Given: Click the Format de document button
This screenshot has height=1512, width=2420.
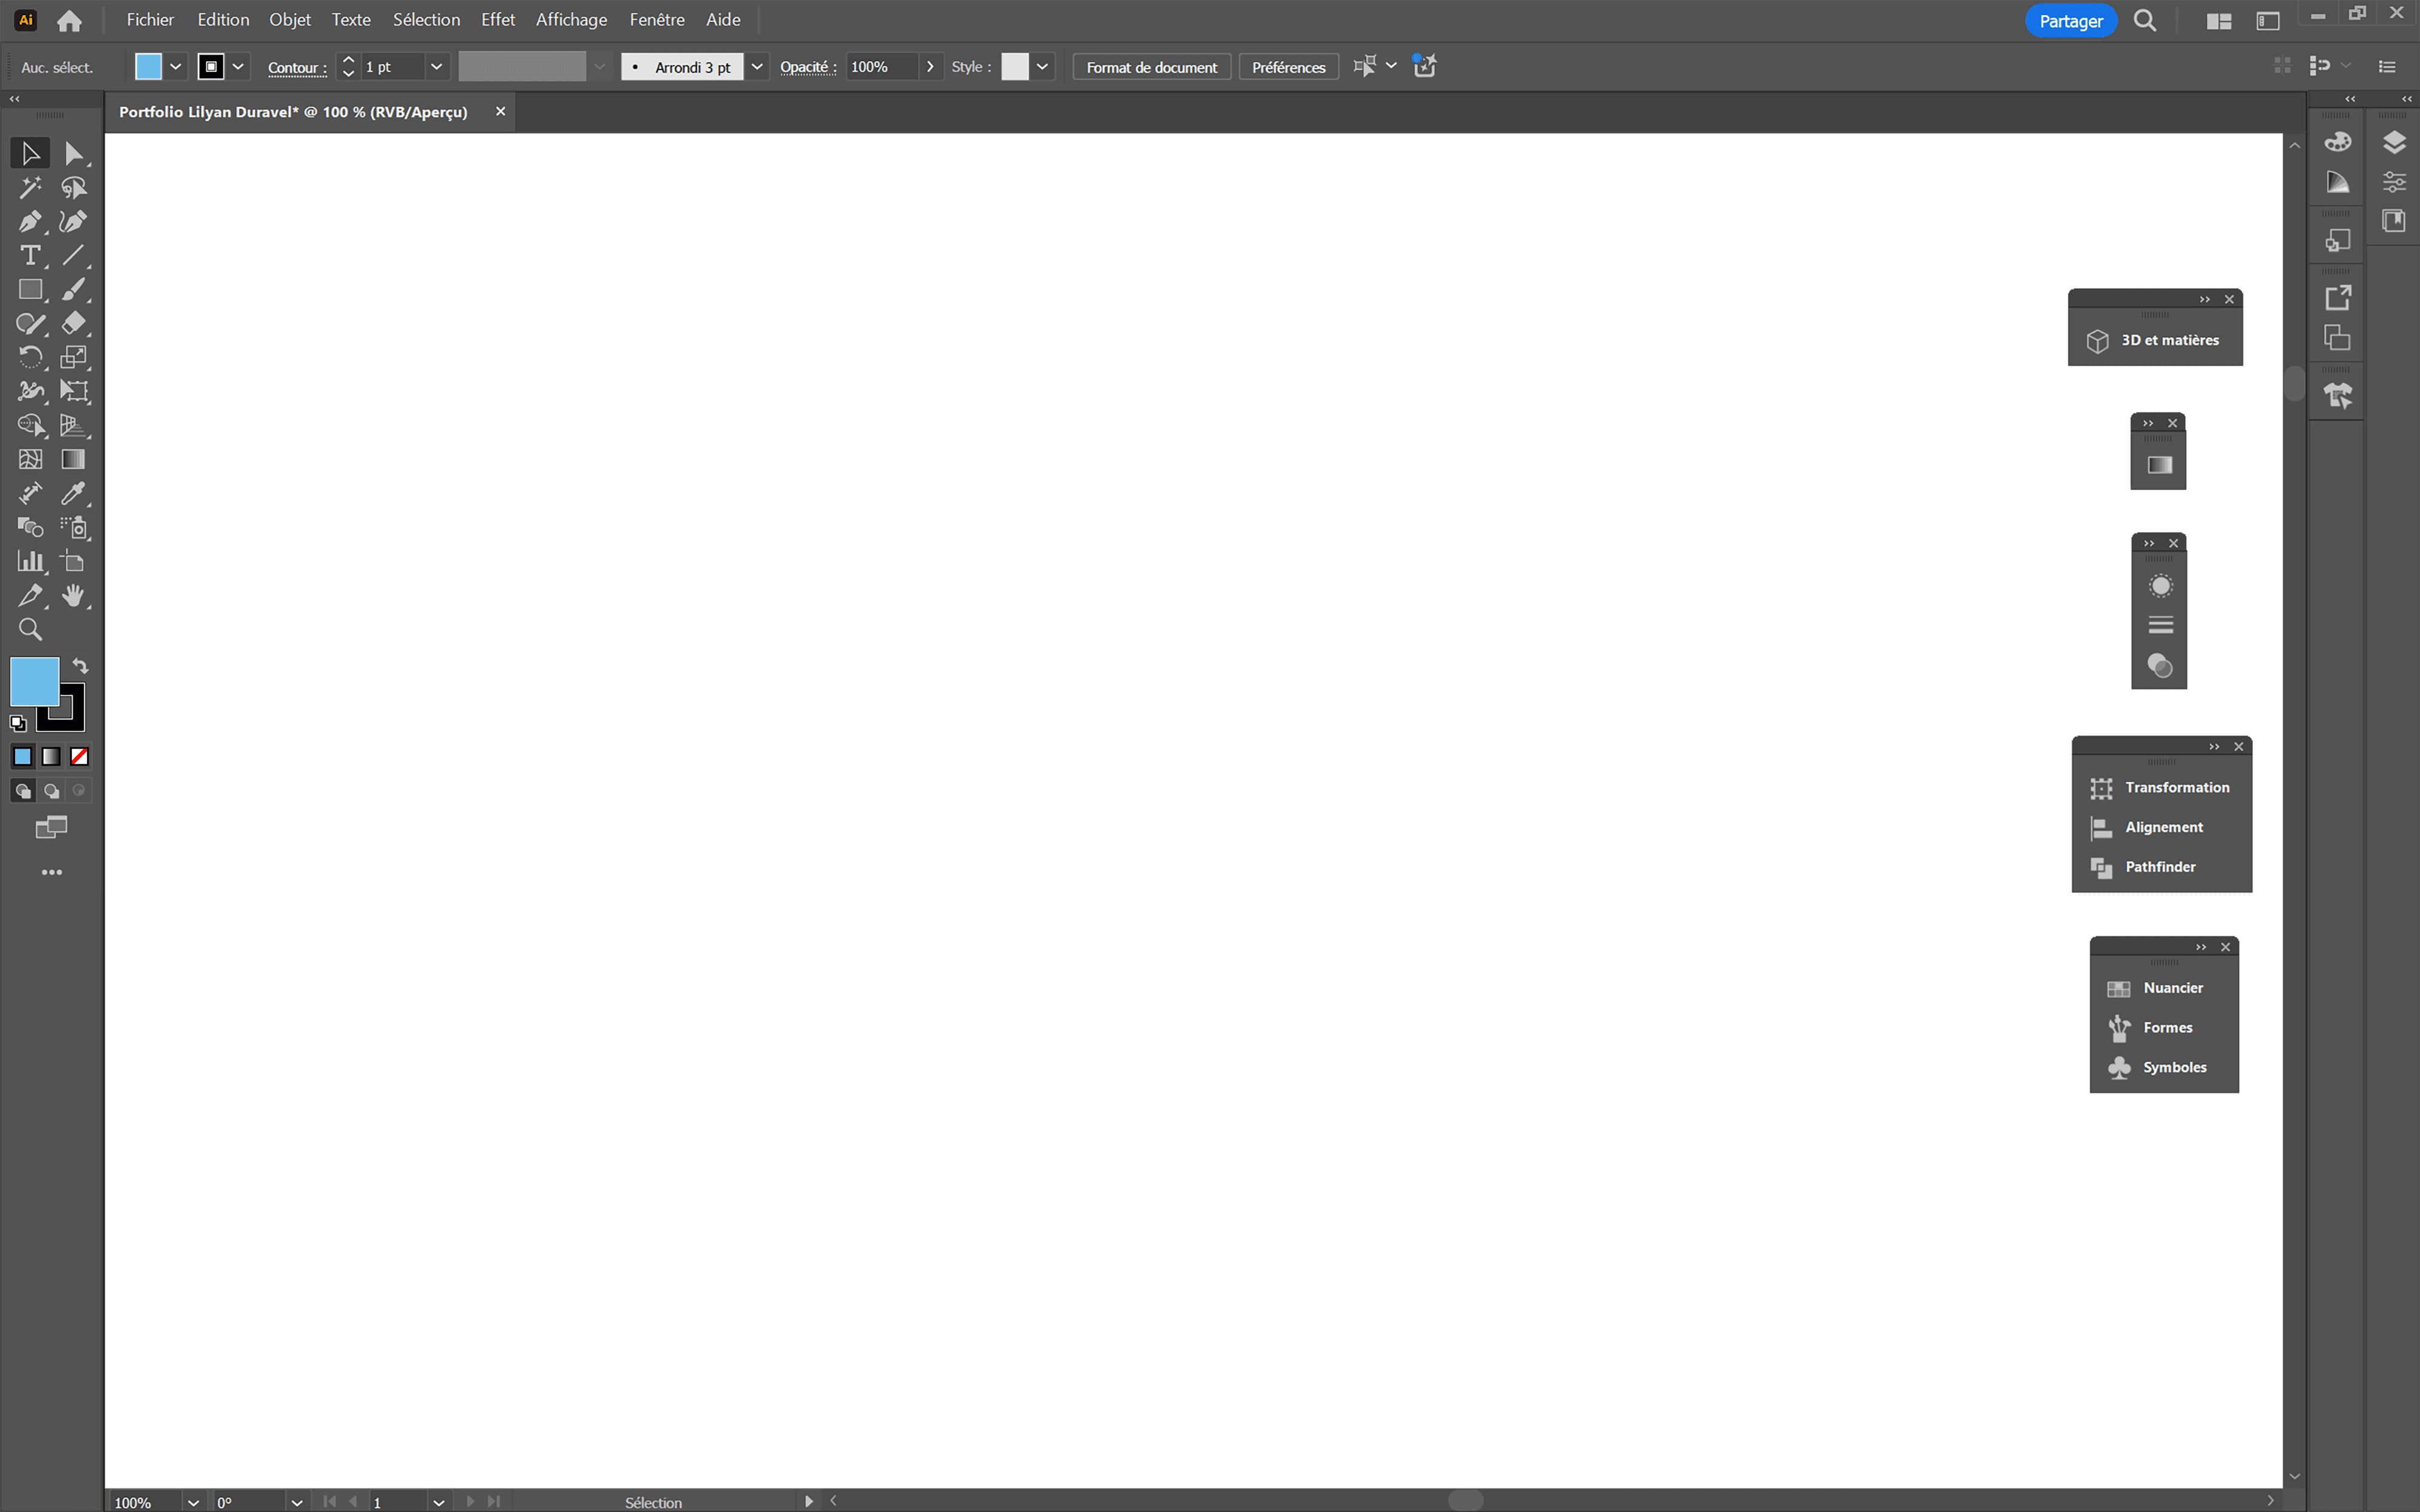Looking at the screenshot, I should click(1151, 67).
